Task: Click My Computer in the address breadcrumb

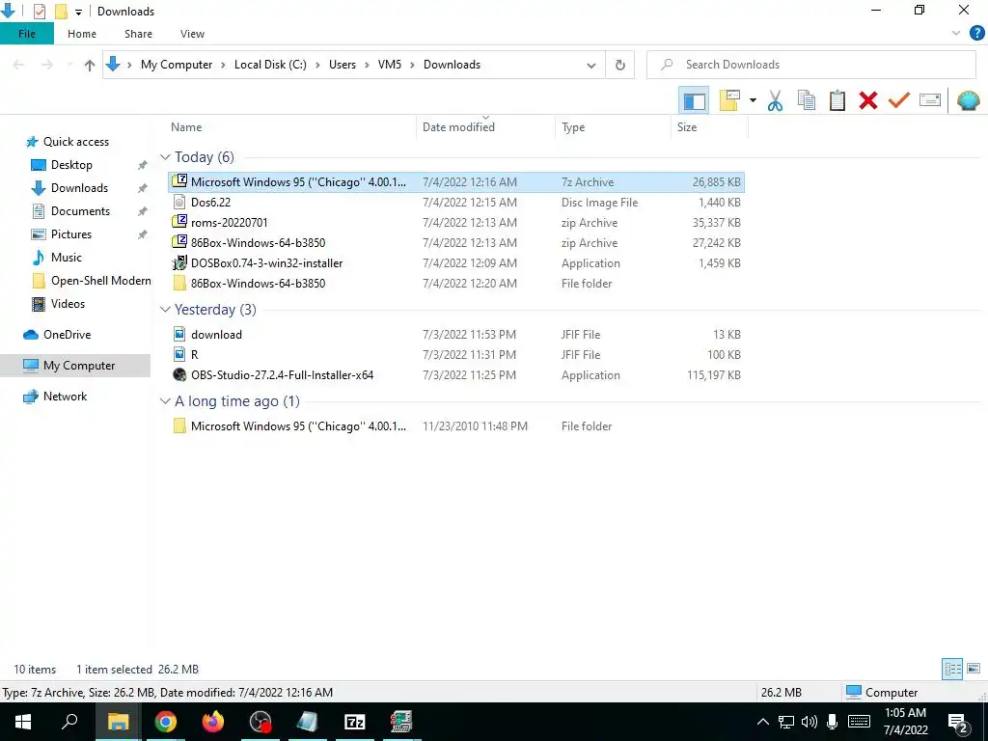Action: (x=177, y=65)
